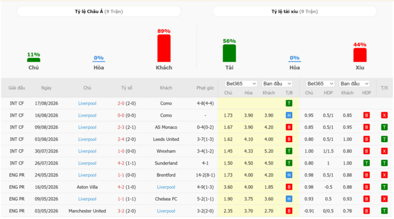Click team name Chelsea FC

tap(166, 199)
